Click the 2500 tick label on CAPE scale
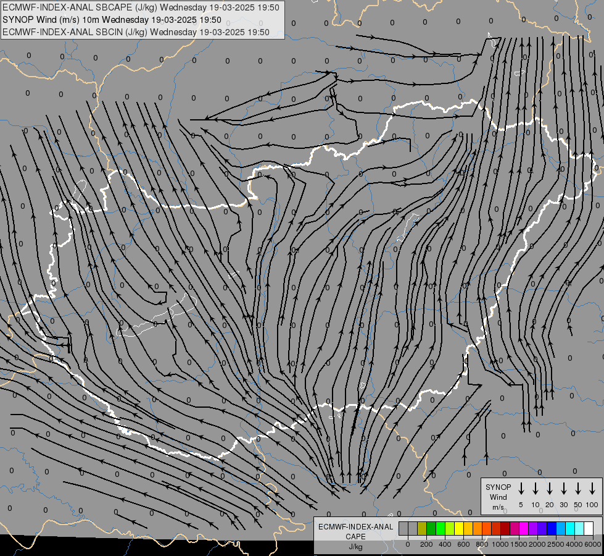The image size is (604, 556). pos(555,544)
